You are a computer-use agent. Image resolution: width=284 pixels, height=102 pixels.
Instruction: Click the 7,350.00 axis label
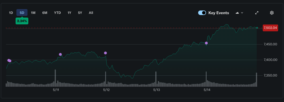coord(270,75)
